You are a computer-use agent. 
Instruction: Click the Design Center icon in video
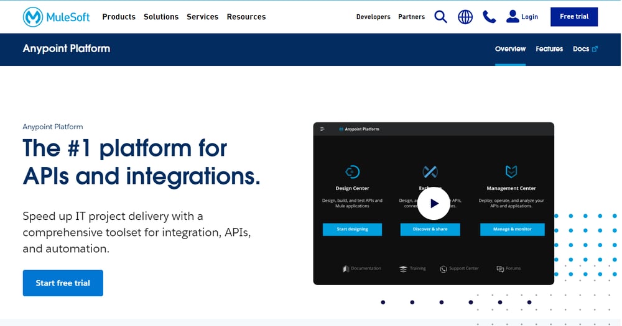click(x=352, y=172)
